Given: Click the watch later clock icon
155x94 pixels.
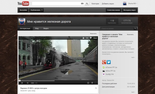Looking at the screenshot, I should pyautogui.click(x=92, y=83).
